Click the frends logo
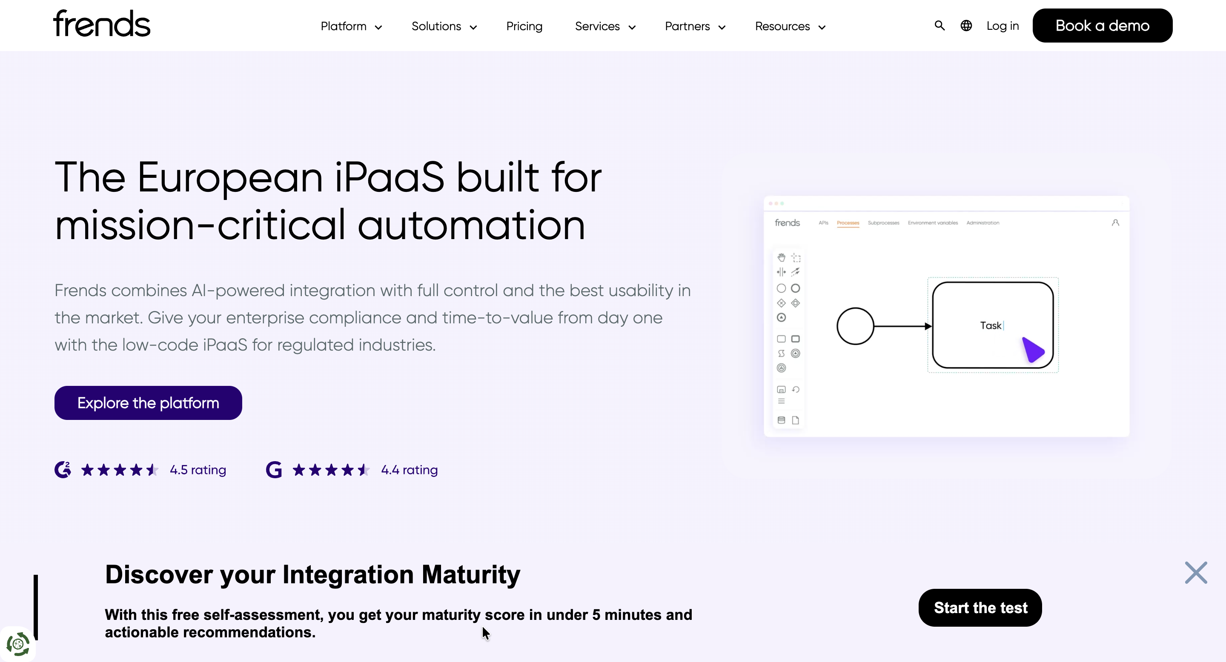This screenshot has height=662, width=1226. (101, 24)
